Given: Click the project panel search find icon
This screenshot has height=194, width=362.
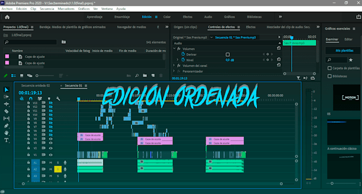Looking at the screenshot, I should pyautogui.click(x=137, y=75).
